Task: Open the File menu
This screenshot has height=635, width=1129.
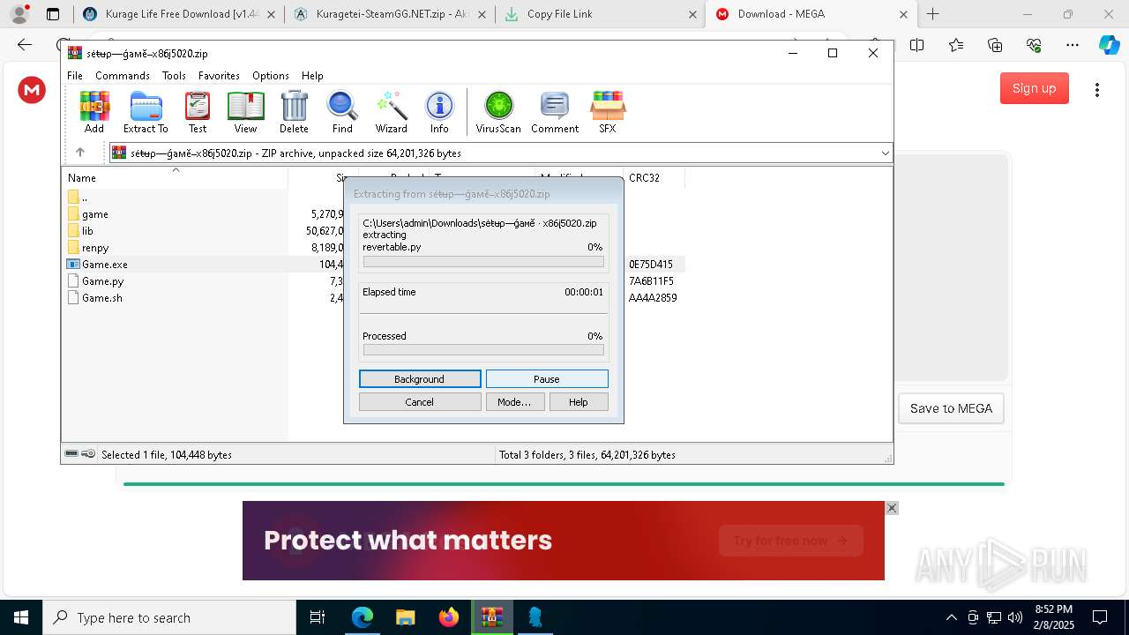Action: [x=75, y=76]
